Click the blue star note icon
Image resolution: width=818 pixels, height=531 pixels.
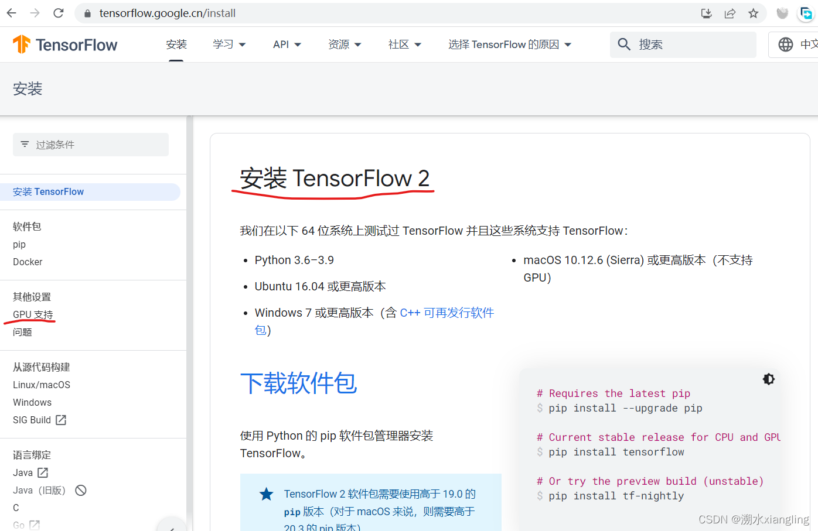[x=267, y=494]
